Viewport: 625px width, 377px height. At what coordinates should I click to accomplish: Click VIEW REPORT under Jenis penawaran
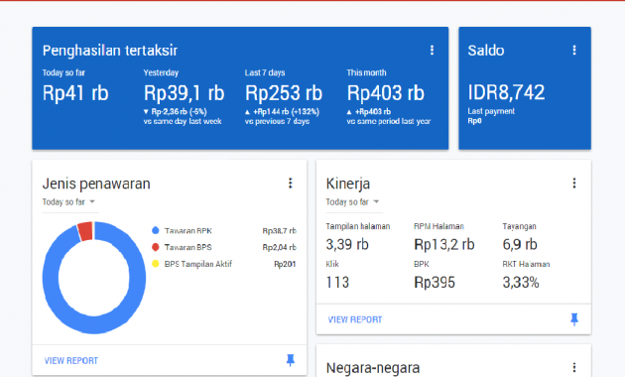click(71, 361)
